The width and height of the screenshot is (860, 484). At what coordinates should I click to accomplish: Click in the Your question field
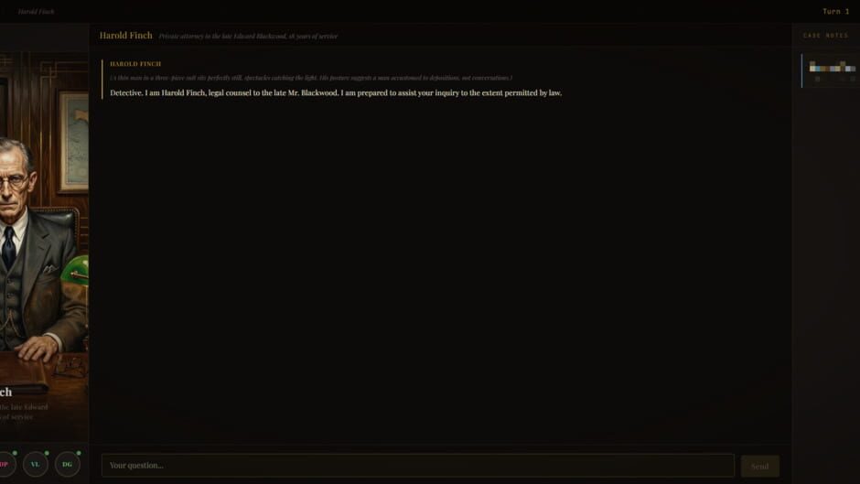(417, 466)
